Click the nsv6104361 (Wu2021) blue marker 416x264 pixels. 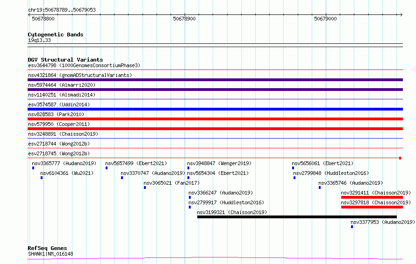[x=42, y=178]
